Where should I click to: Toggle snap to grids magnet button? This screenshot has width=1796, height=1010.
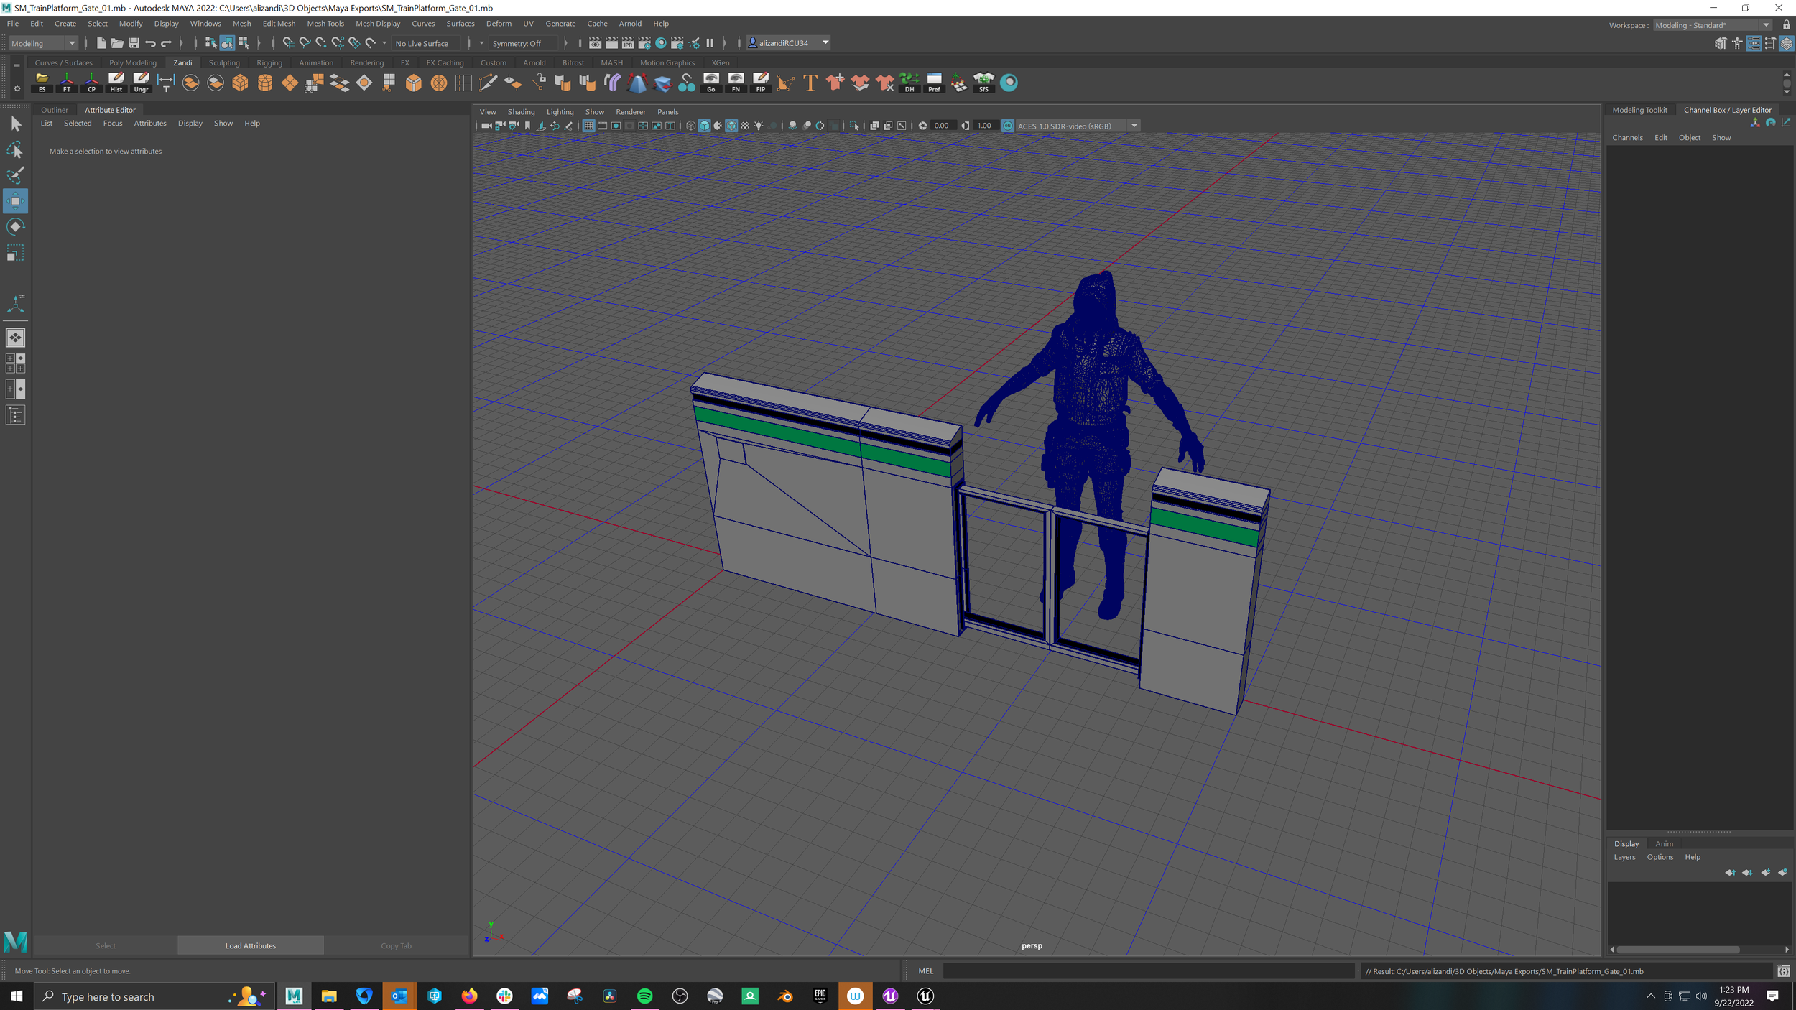pos(288,43)
